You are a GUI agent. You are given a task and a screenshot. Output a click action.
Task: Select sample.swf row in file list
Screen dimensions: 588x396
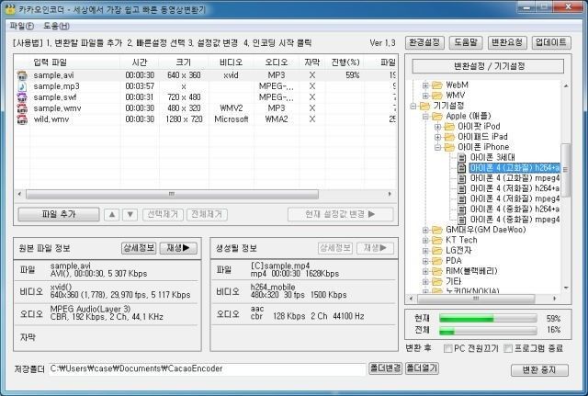(205, 97)
